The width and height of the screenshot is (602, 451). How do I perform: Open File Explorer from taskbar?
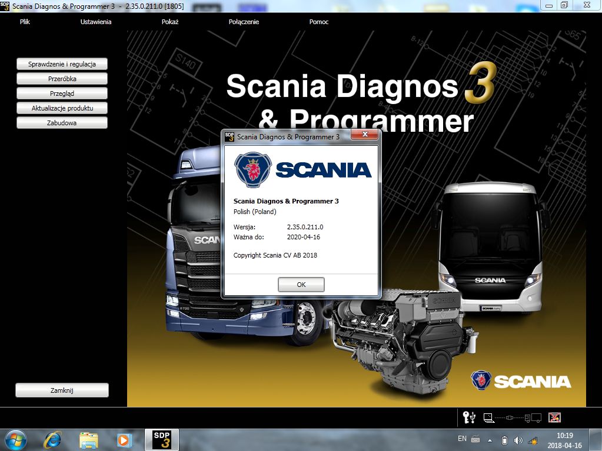click(x=89, y=440)
